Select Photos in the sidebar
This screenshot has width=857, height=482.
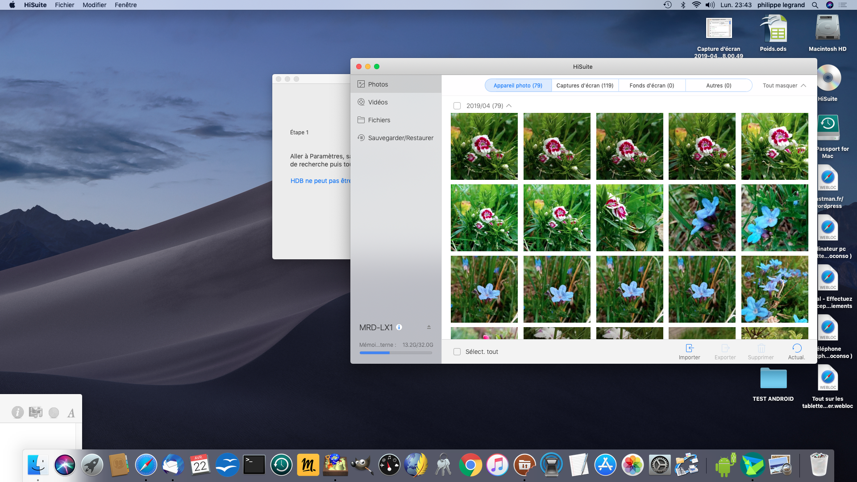coord(378,84)
